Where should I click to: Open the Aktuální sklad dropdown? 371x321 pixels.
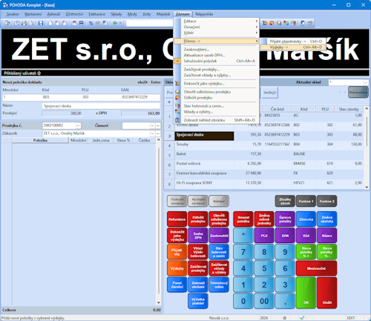[366, 82]
